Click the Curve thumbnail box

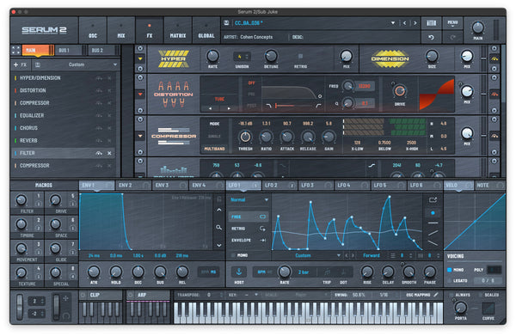tap(488, 308)
